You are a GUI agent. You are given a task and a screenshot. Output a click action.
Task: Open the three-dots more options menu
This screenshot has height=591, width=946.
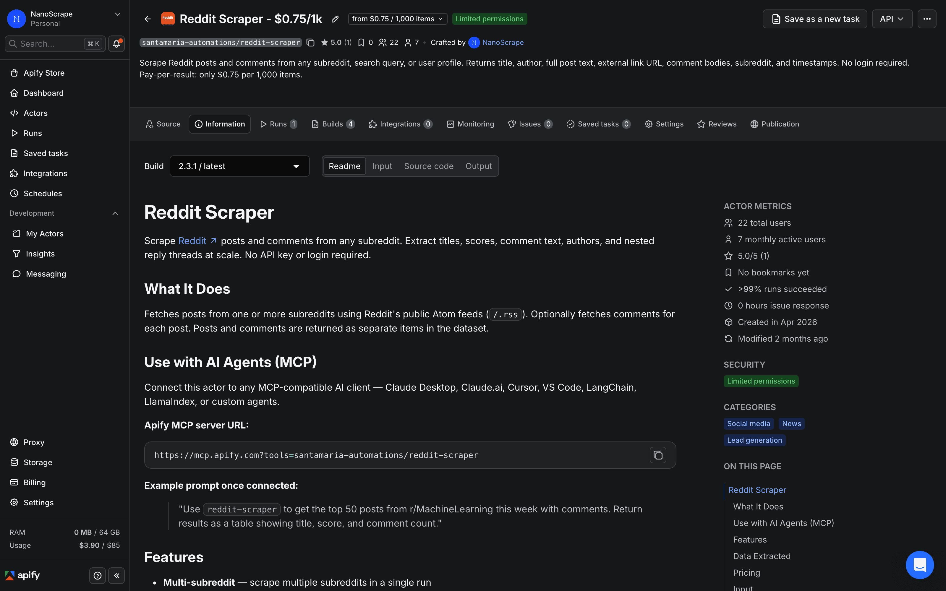tap(927, 19)
